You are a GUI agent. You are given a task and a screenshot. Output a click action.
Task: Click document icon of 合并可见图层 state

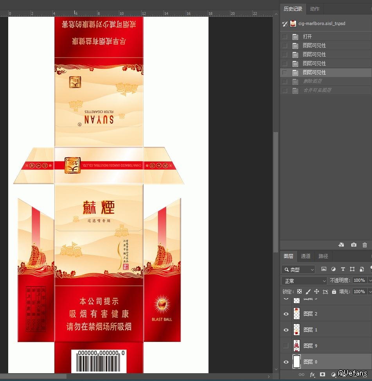295,91
